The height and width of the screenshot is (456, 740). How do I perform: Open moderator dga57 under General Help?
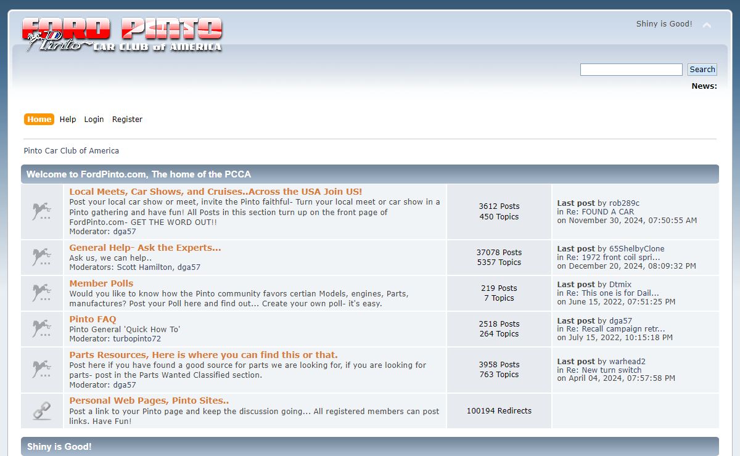click(189, 267)
